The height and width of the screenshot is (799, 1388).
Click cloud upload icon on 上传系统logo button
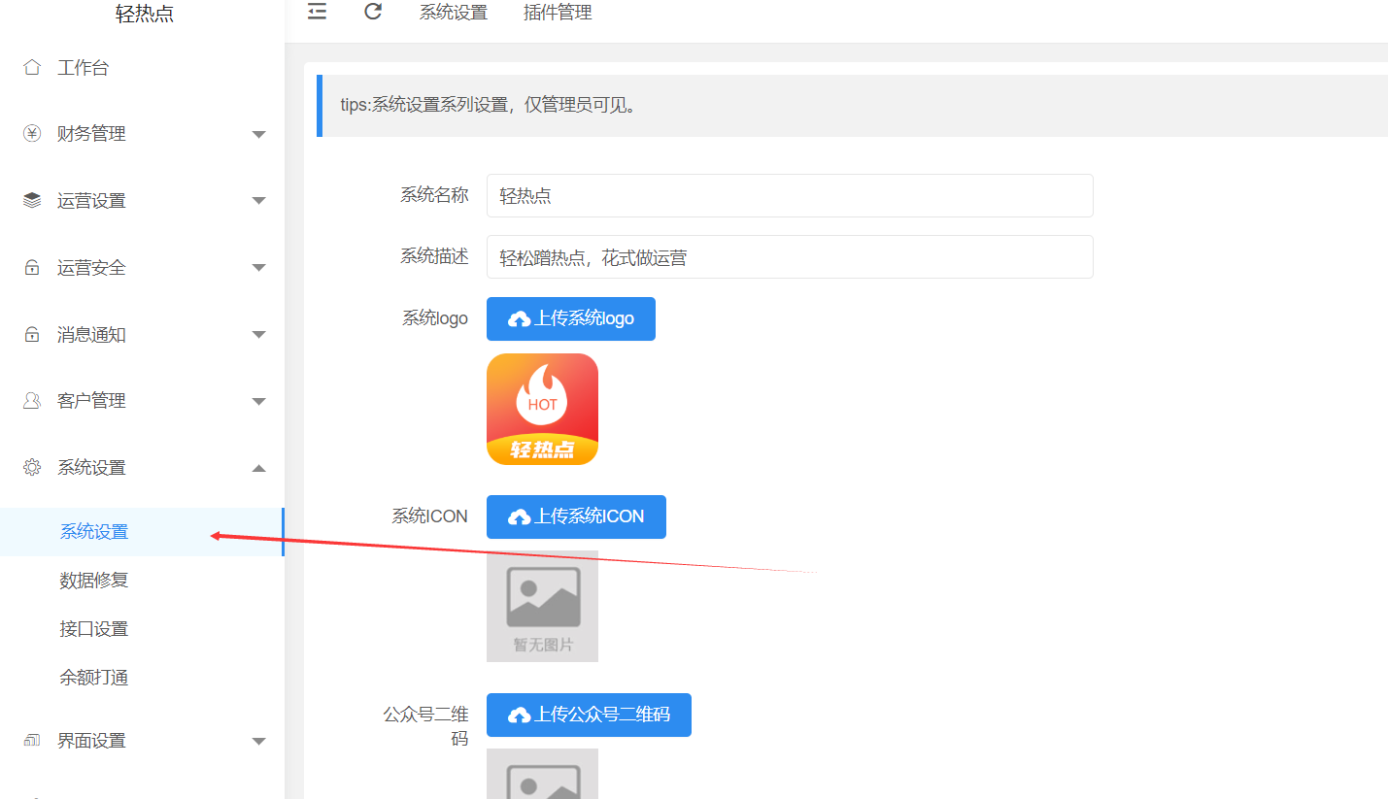click(520, 319)
